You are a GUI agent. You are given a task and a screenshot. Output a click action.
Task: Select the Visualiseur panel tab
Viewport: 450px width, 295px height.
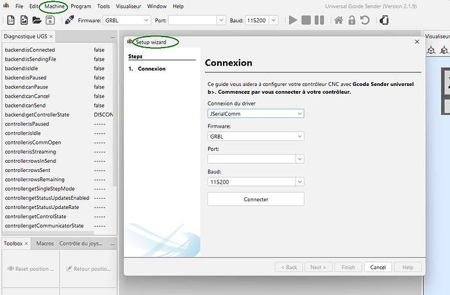[x=437, y=36]
